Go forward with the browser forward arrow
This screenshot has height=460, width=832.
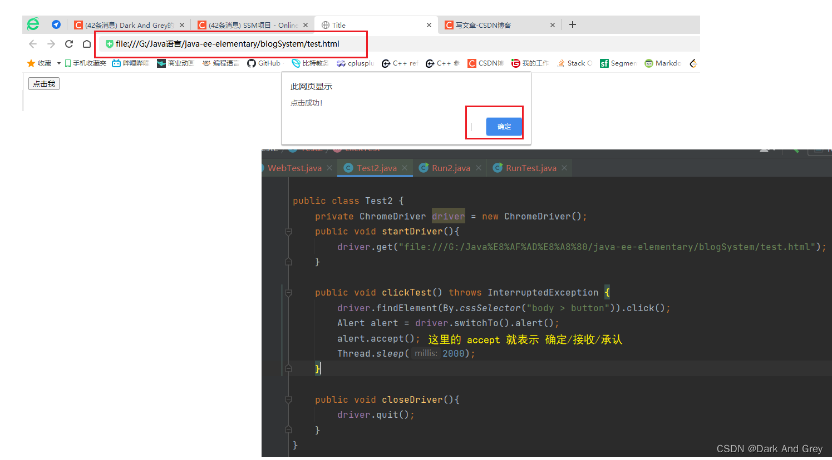coord(51,44)
